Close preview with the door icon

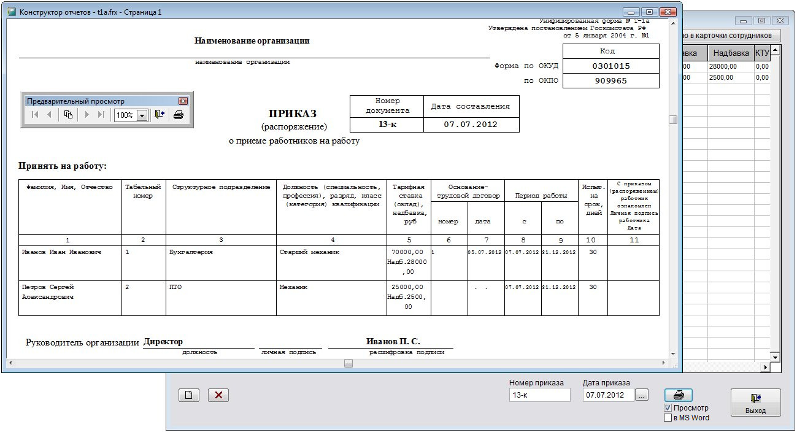tap(160, 115)
